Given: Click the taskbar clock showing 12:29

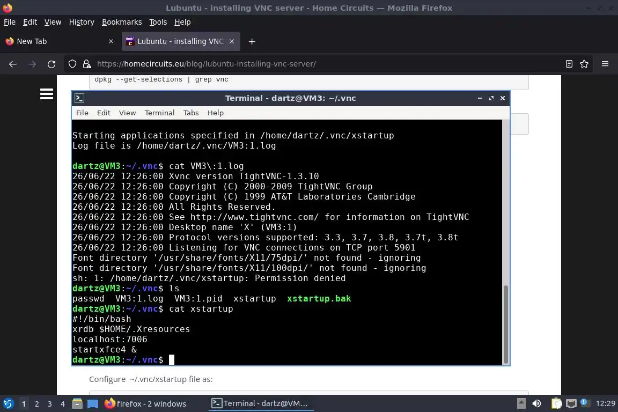Looking at the screenshot, I should coord(605,403).
